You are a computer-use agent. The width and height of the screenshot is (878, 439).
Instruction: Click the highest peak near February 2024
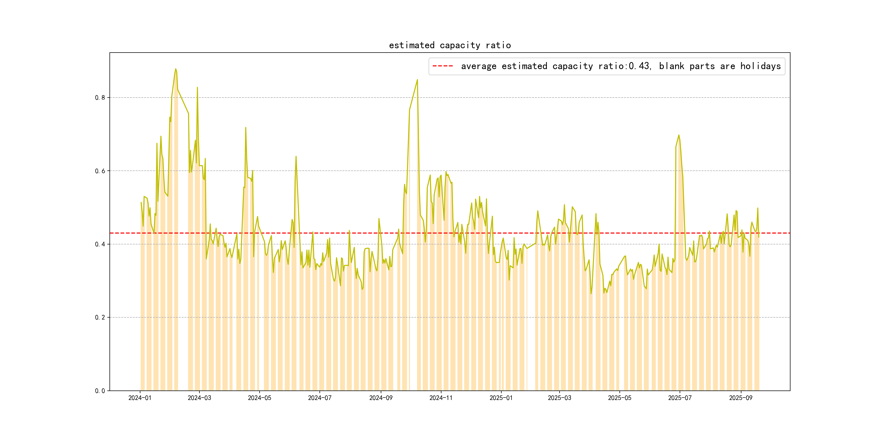pos(176,69)
